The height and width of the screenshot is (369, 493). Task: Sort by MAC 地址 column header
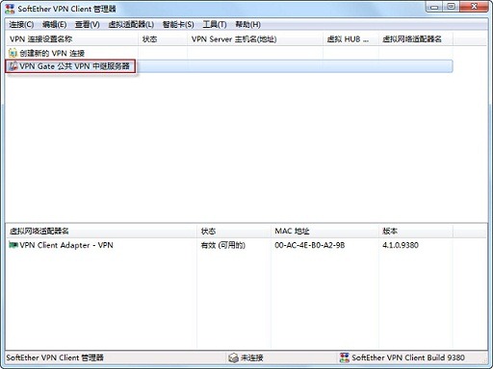324,231
